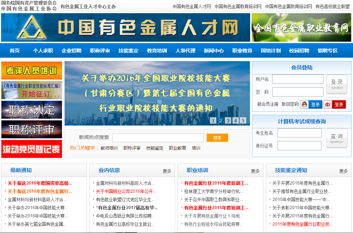The height and width of the screenshot is (233, 353).
Task: Focus the 考生姓名 input field
Action: point(299,133)
